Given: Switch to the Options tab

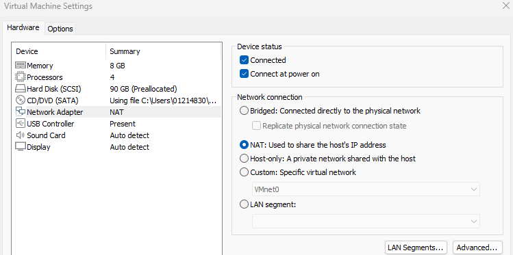Looking at the screenshot, I should coord(60,29).
